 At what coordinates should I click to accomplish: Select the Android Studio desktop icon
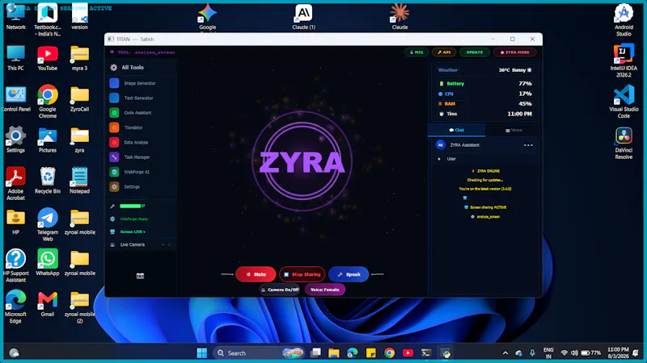coord(624,19)
